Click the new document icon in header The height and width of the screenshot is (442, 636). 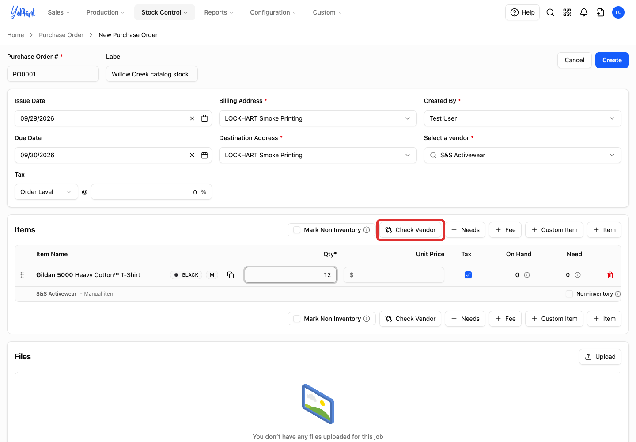point(601,12)
